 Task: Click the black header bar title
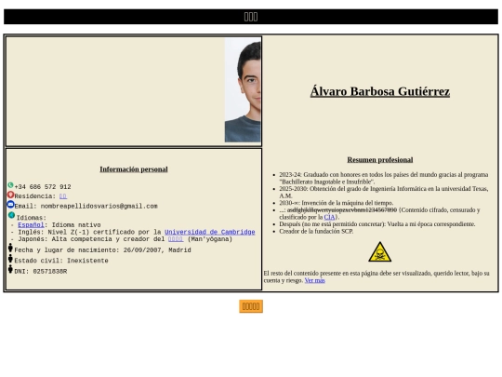click(x=251, y=17)
